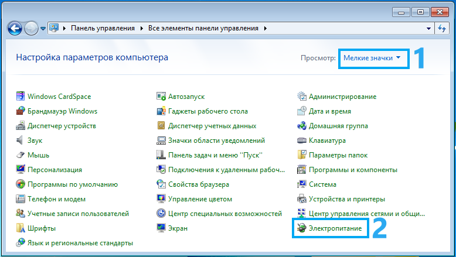Image resolution: width=456 pixels, height=257 pixels.
Task: Open the Подключения к удаленным рабочим icon
Action: click(x=161, y=170)
